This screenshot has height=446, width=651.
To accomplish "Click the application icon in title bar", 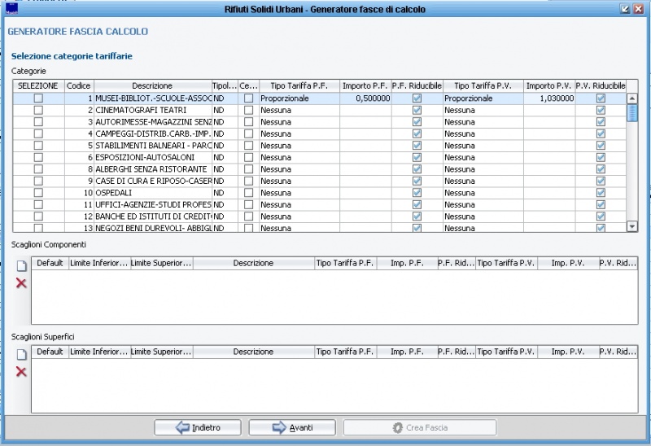I will click(x=11, y=9).
